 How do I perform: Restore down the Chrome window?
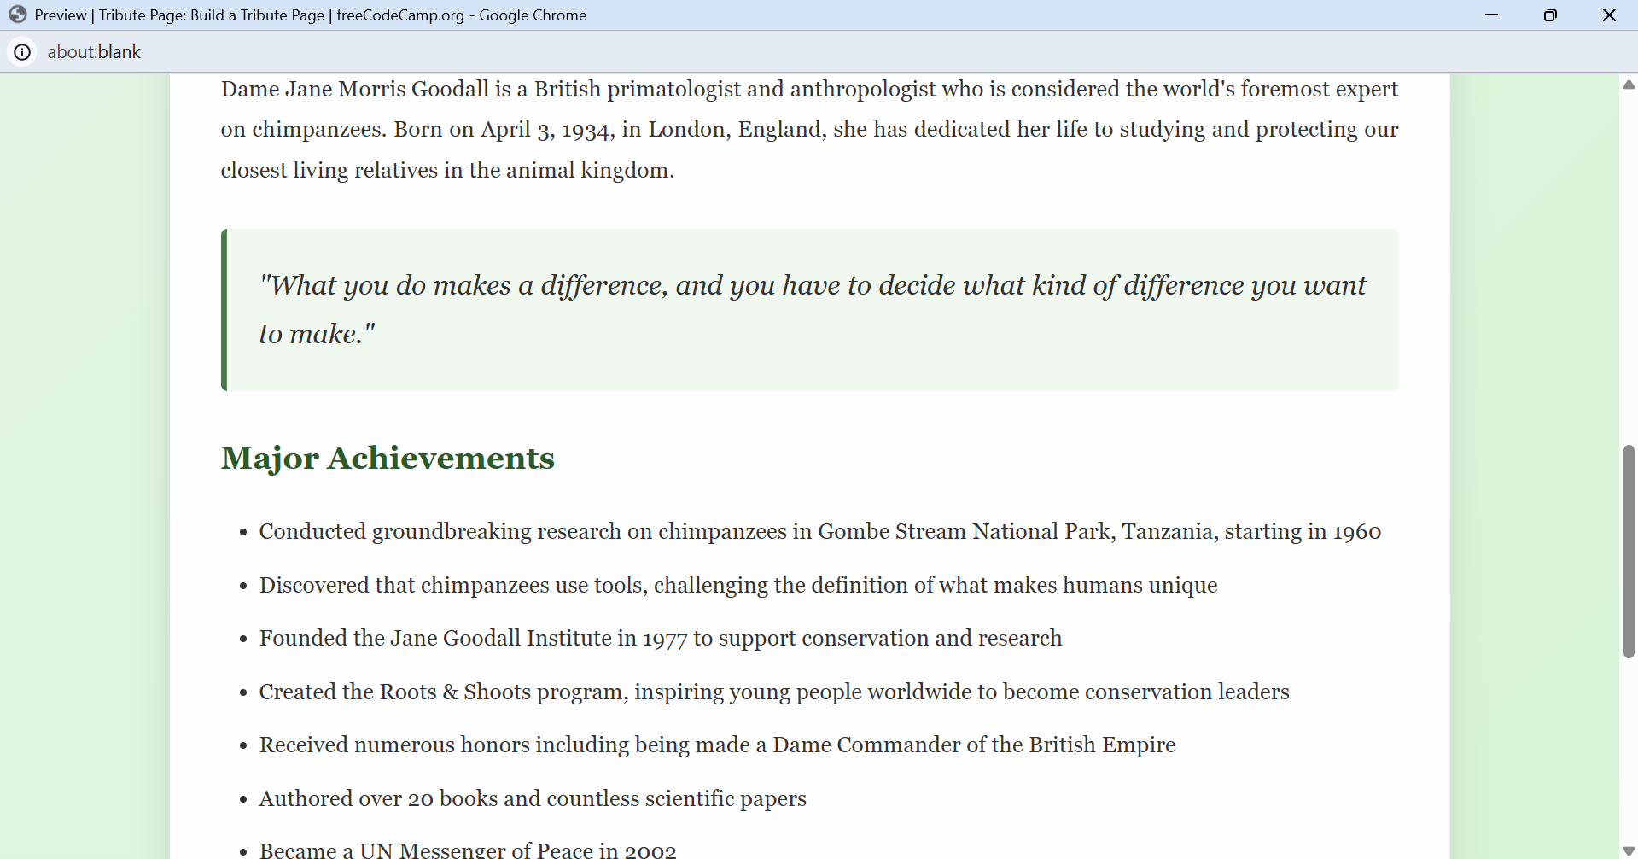pyautogui.click(x=1550, y=15)
